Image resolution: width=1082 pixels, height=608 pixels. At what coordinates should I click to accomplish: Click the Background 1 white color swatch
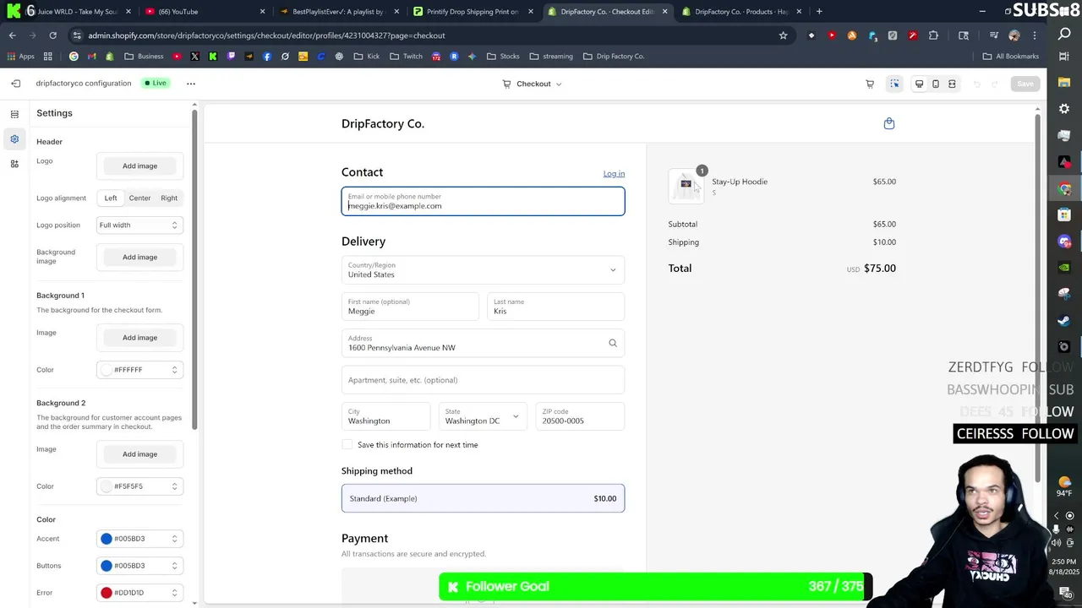tap(107, 370)
